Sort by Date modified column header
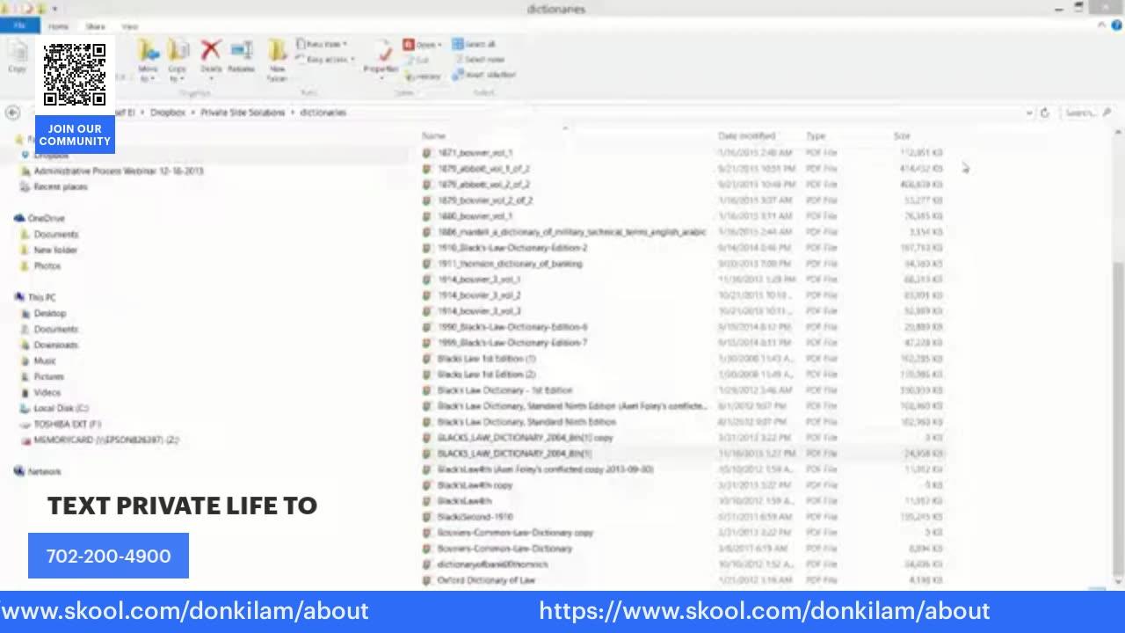Screen dimensions: 1125x633 tap(746, 136)
